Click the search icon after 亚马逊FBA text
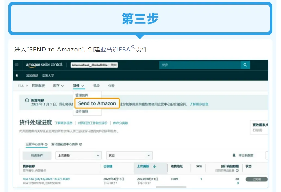This screenshot has width=281, height=192. pyautogui.click(x=133, y=47)
